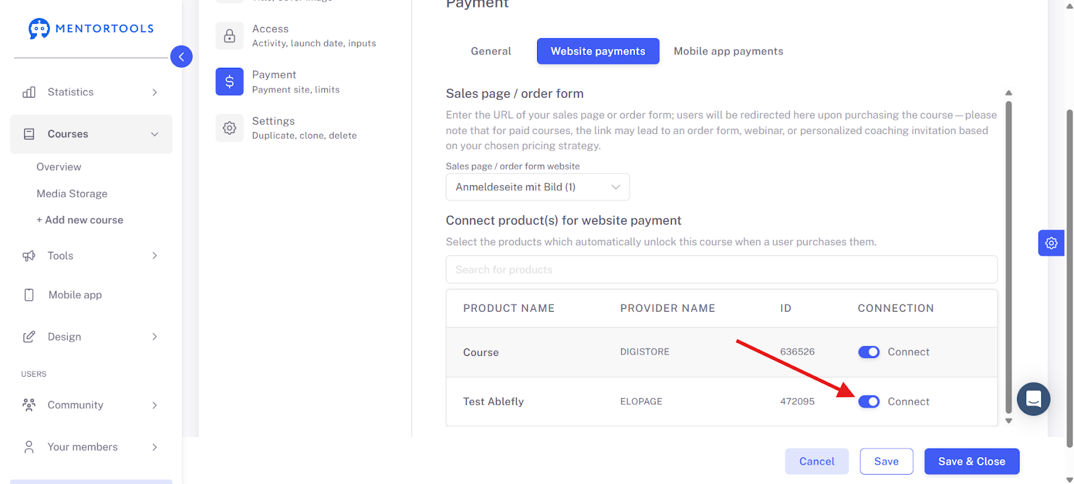Expand the Community menu

[x=91, y=405]
